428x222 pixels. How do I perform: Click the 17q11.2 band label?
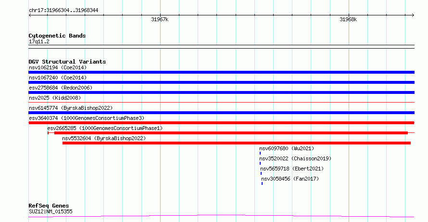tap(39, 42)
